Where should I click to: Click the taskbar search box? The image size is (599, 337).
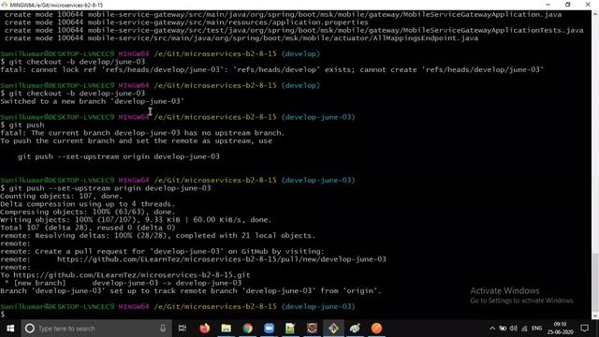[95, 329]
